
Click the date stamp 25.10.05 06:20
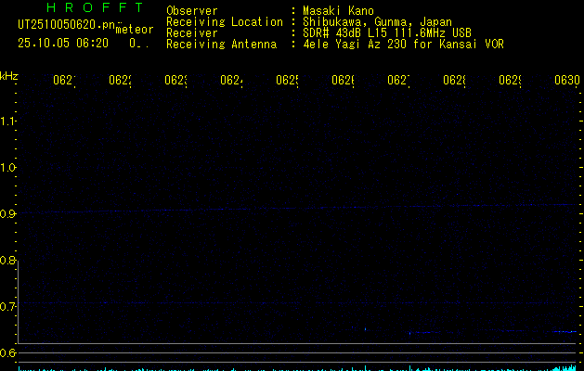(63, 43)
